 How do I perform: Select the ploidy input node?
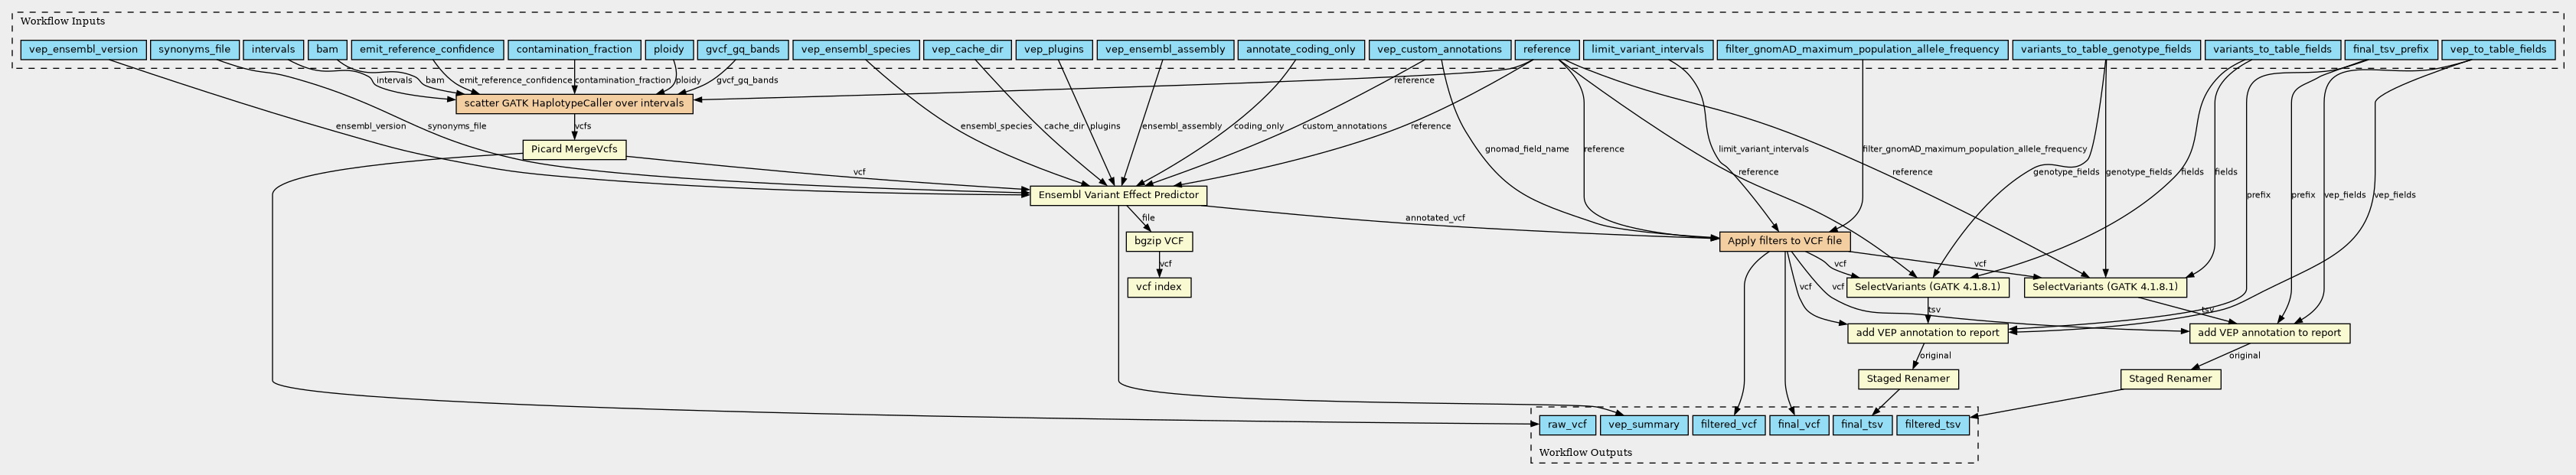pos(669,50)
